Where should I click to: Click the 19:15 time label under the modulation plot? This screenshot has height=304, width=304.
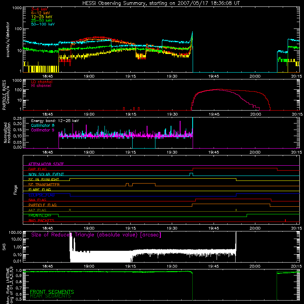point(130,152)
